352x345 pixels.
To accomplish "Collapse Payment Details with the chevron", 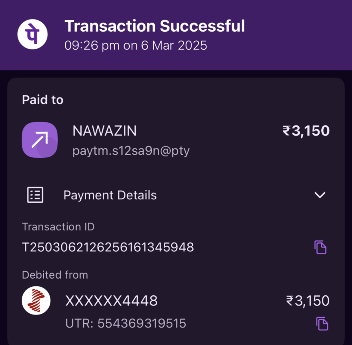I will coord(320,195).
